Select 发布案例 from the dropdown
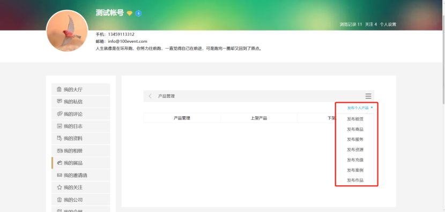 [355, 170]
